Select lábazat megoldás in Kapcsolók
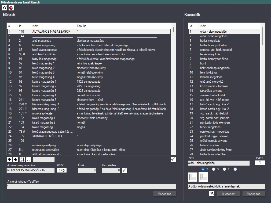 tap(224, 77)
